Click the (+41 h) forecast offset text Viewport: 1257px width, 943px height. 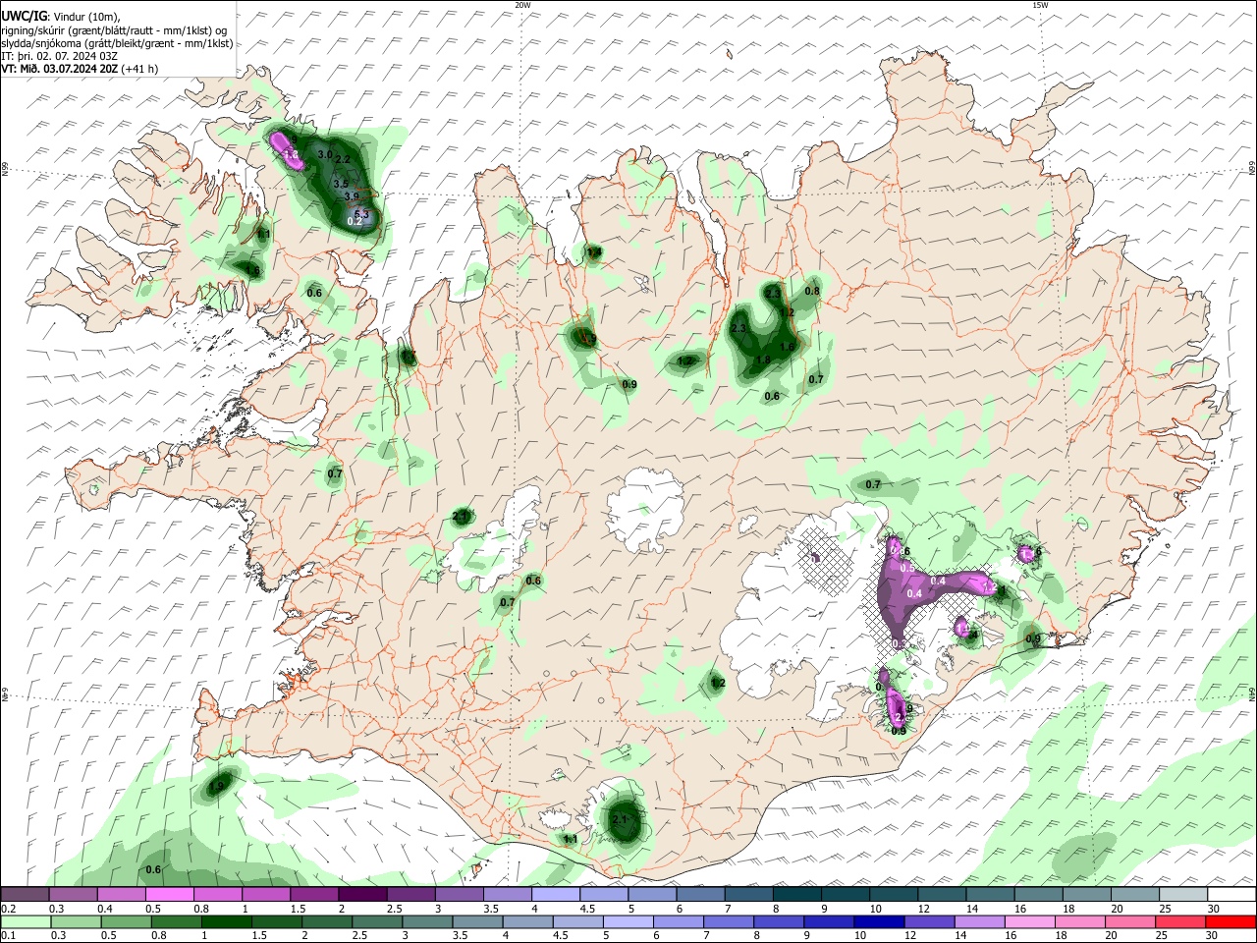click(140, 69)
